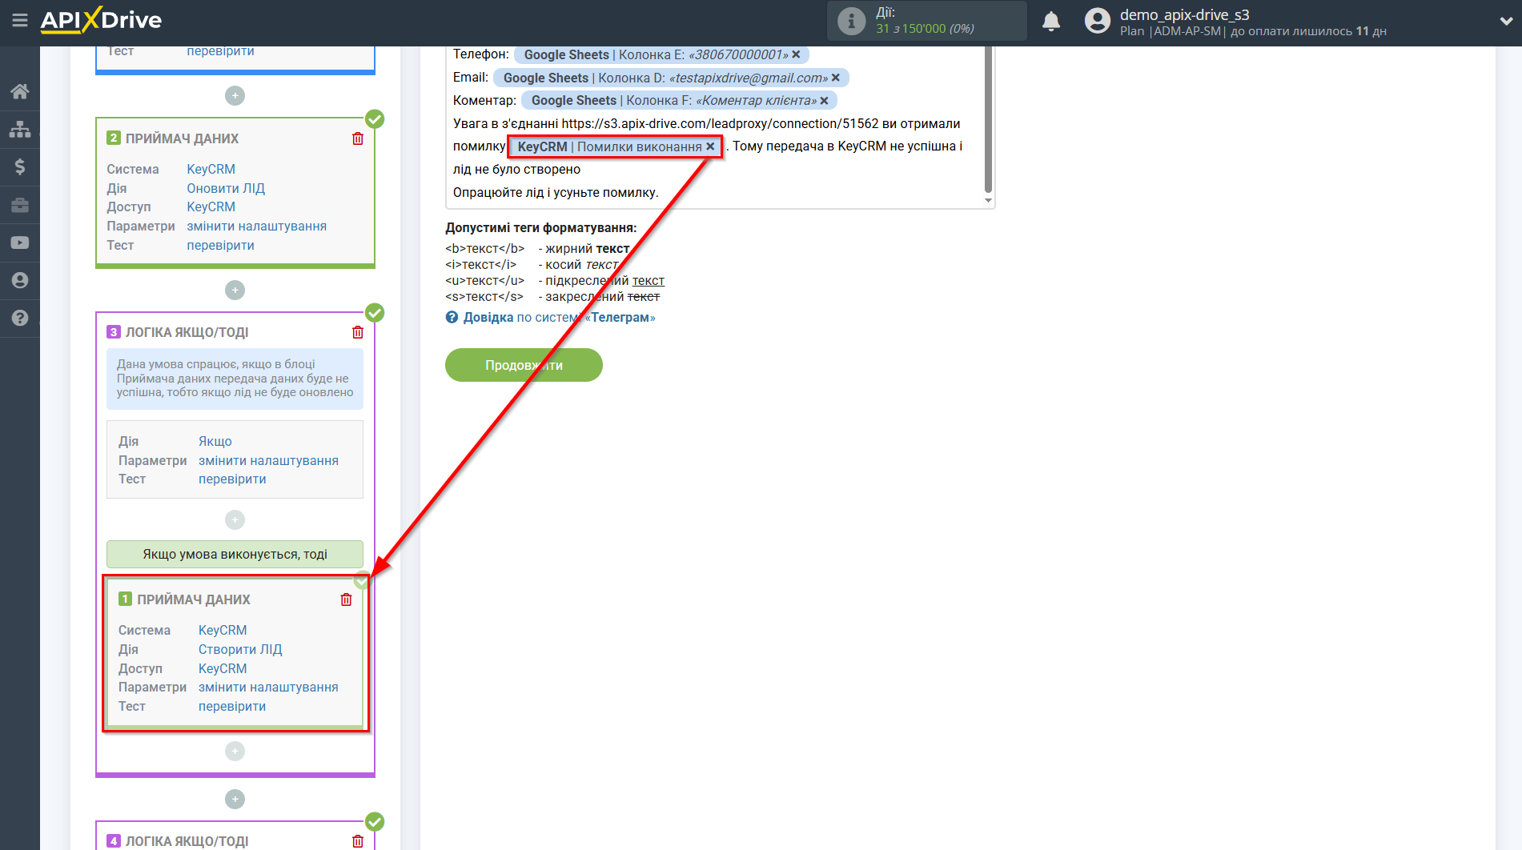
Task: Click перевірити in Створити ЛІД block
Action: pos(232,706)
